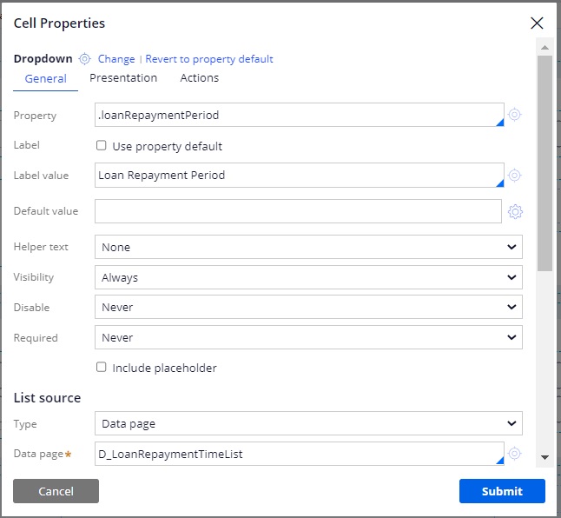Open the gear icon for Default value
This screenshot has height=518, width=561.
click(515, 211)
